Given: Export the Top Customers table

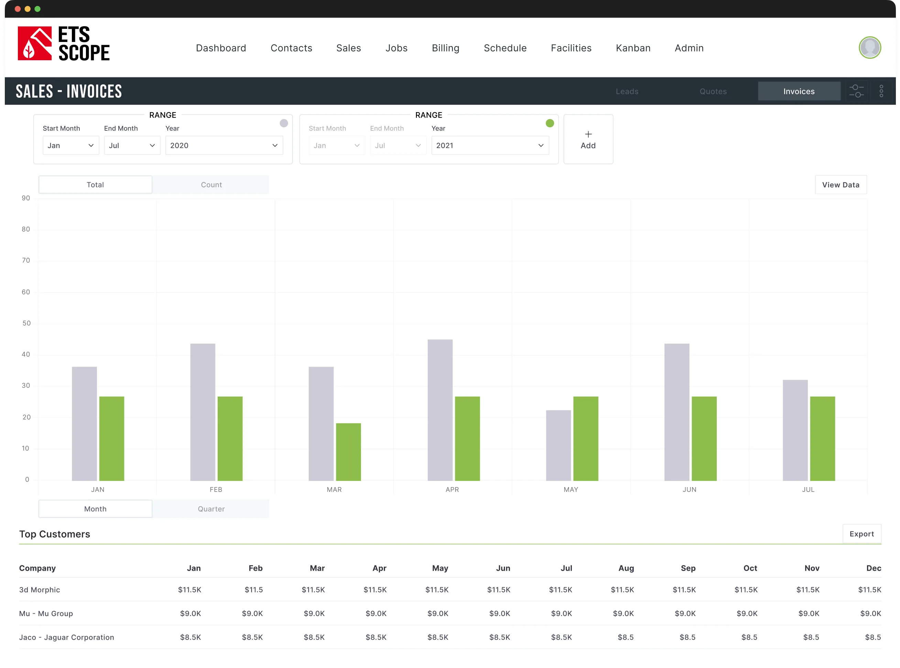Looking at the screenshot, I should [861, 534].
